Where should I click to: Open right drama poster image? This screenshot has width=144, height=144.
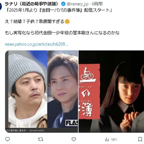click(111, 92)
